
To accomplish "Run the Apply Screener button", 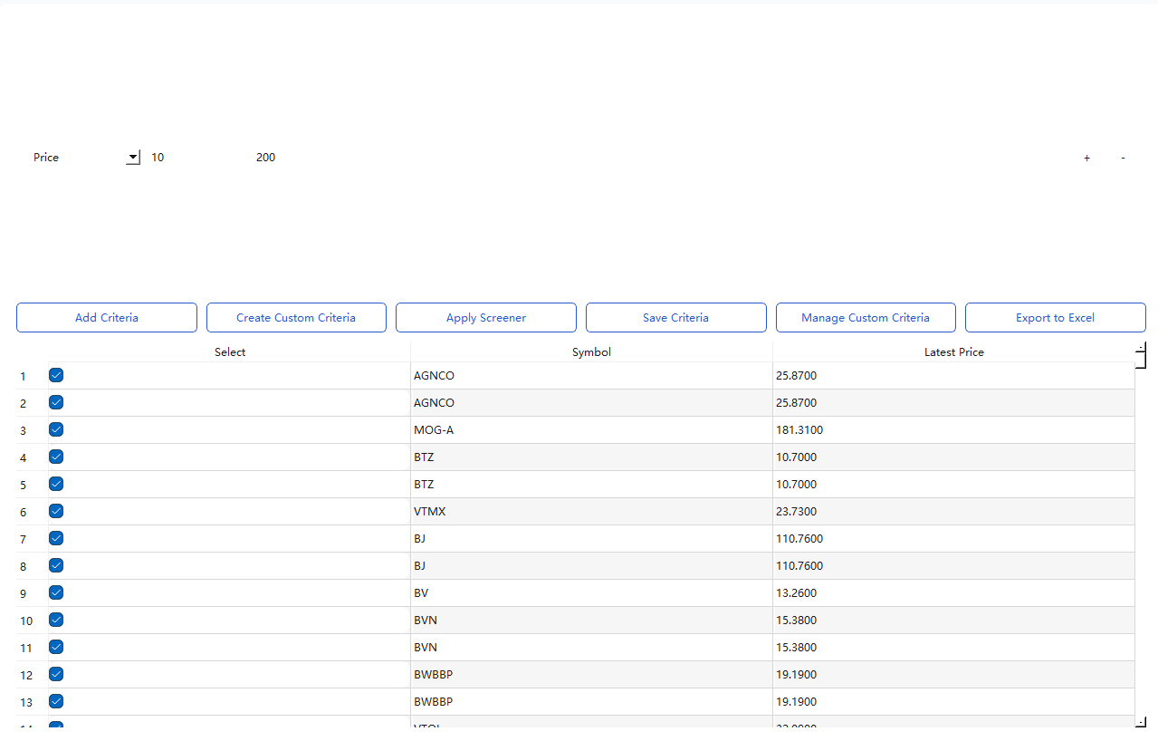I will (x=486, y=318).
